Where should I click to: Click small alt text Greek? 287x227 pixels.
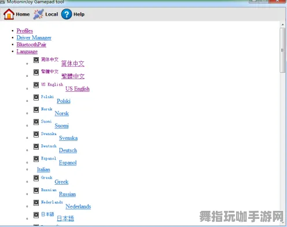click(47, 178)
